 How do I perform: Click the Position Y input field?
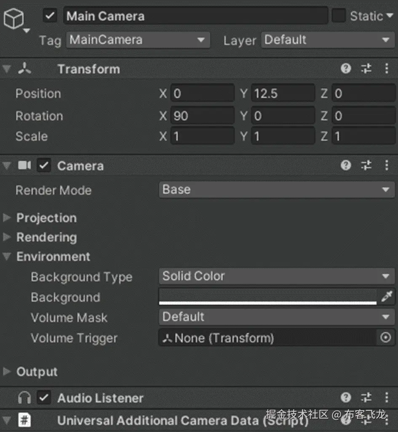pos(283,93)
